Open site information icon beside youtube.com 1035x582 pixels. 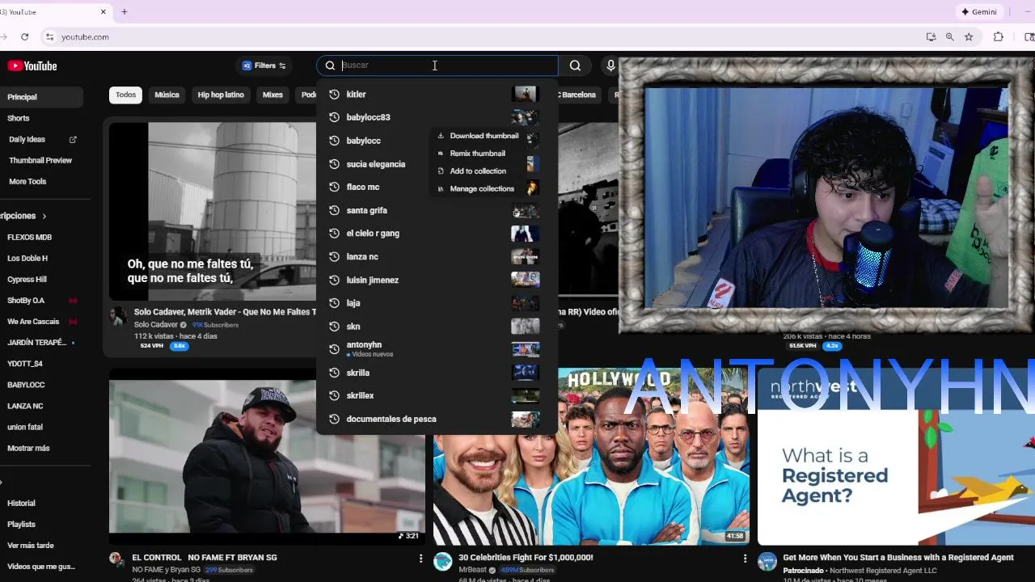49,36
